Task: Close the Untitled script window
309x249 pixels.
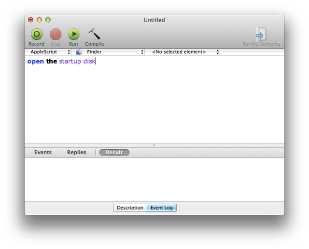Action: [x=31, y=20]
